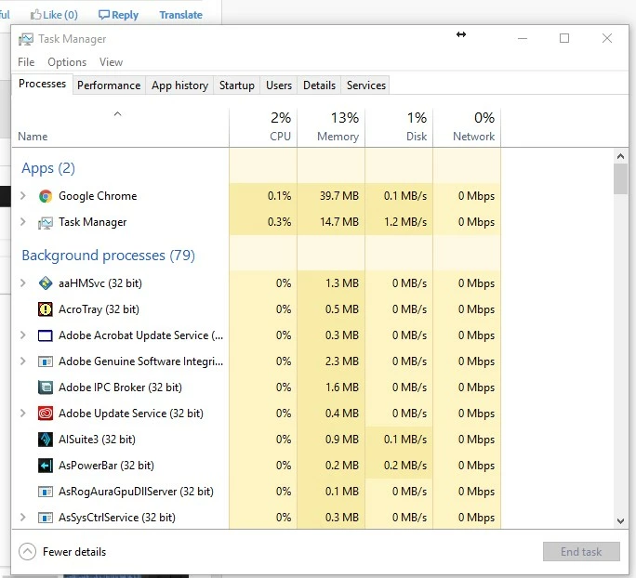Switch to the App history tab
Image resolution: width=636 pixels, height=578 pixels.
179,85
